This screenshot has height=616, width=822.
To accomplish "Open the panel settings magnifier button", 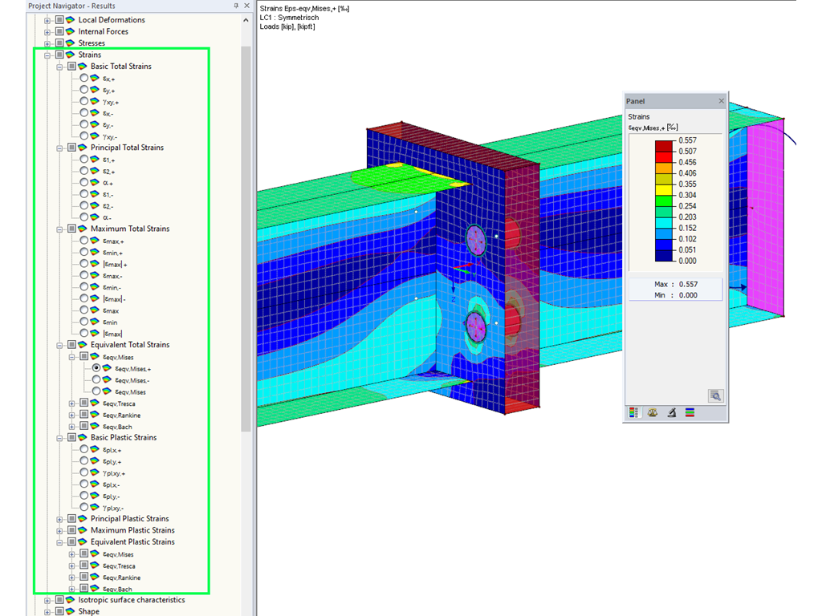I will click(x=715, y=395).
